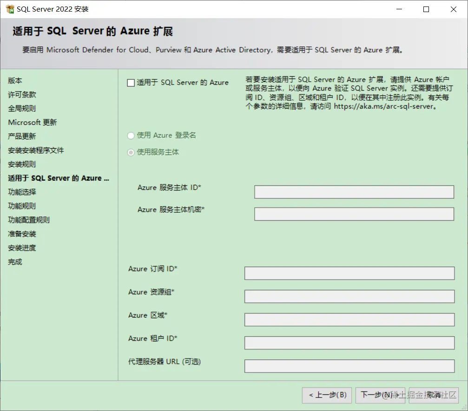468x411 pixels.
Task: Select the 全局规则 step in sidebar
Action: (x=22, y=109)
